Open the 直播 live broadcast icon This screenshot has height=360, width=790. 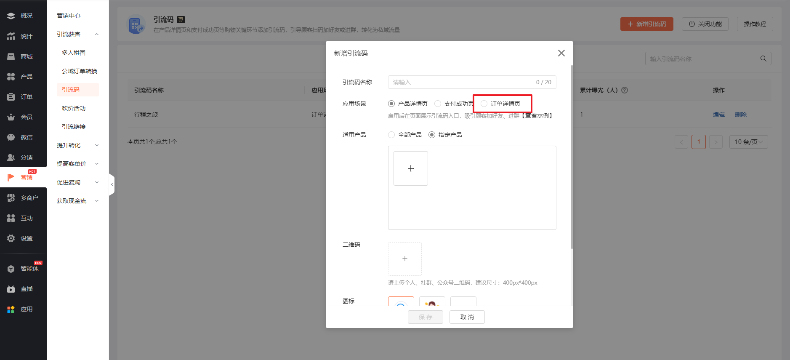11,289
